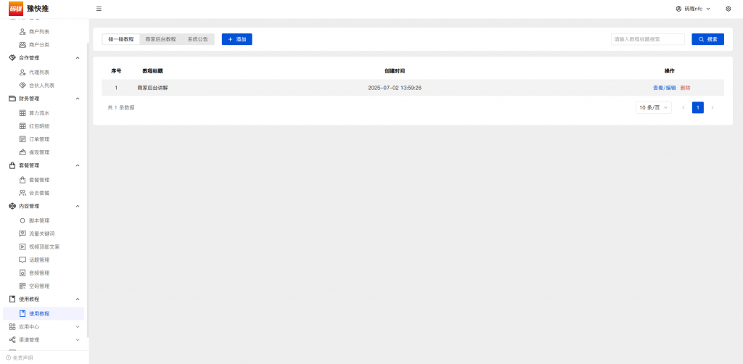Click the blue 添加 button
Image resolution: width=743 pixels, height=364 pixels.
click(x=237, y=39)
